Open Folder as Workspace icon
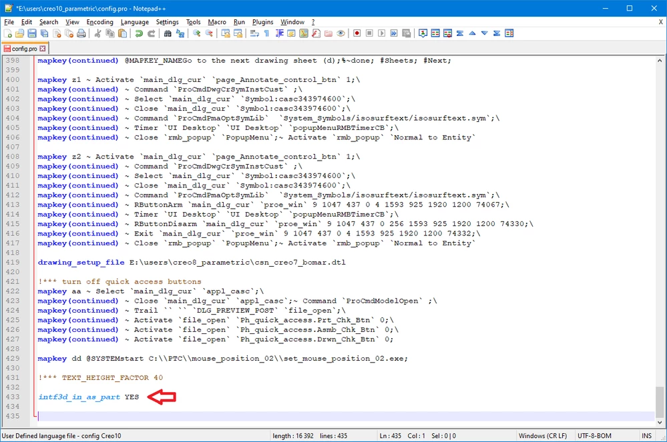Screen dimensions: 667x442 (x=328, y=33)
